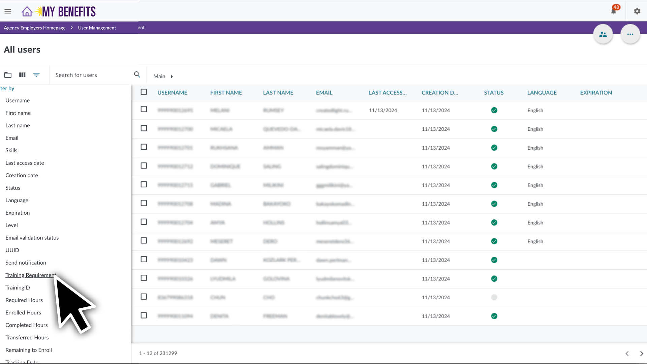This screenshot has width=647, height=364.
Task: Open the filter icon beside columns view
Action: (x=36, y=75)
